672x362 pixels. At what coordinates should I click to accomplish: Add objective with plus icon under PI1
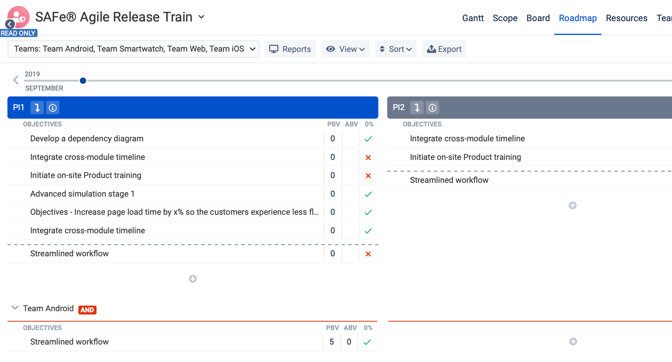193,279
